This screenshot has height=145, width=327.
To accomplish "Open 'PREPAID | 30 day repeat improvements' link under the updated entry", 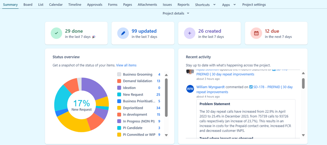I will (x=225, y=74).
